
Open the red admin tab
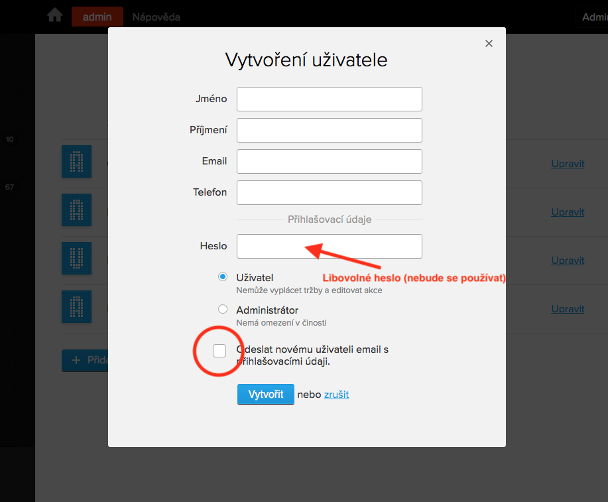pyautogui.click(x=97, y=17)
